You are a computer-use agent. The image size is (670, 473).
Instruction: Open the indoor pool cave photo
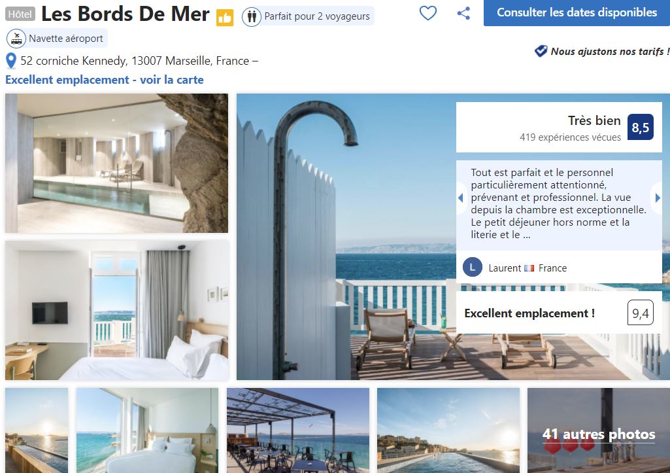[x=116, y=164]
